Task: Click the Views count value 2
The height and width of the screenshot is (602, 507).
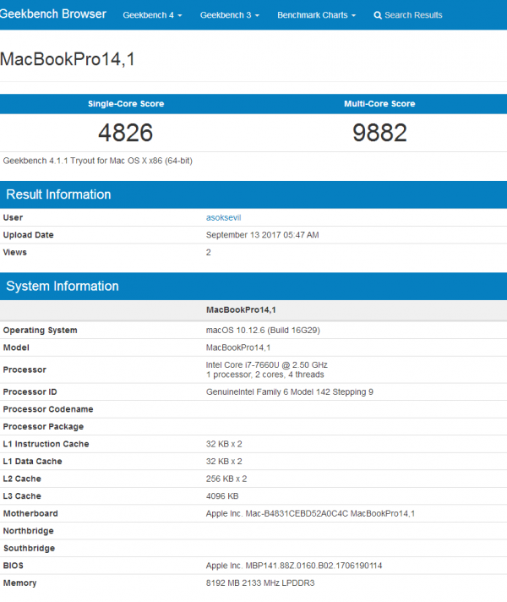Action: pos(209,252)
